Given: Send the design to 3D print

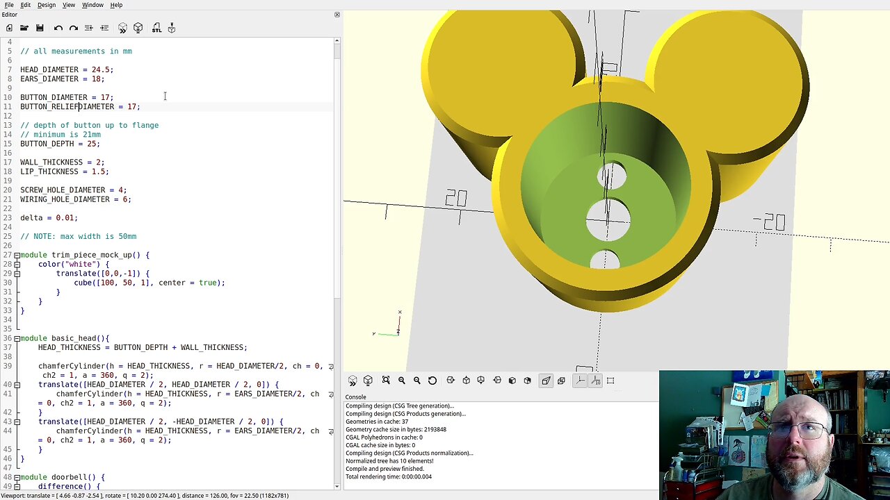Looking at the screenshot, I should [x=172, y=28].
